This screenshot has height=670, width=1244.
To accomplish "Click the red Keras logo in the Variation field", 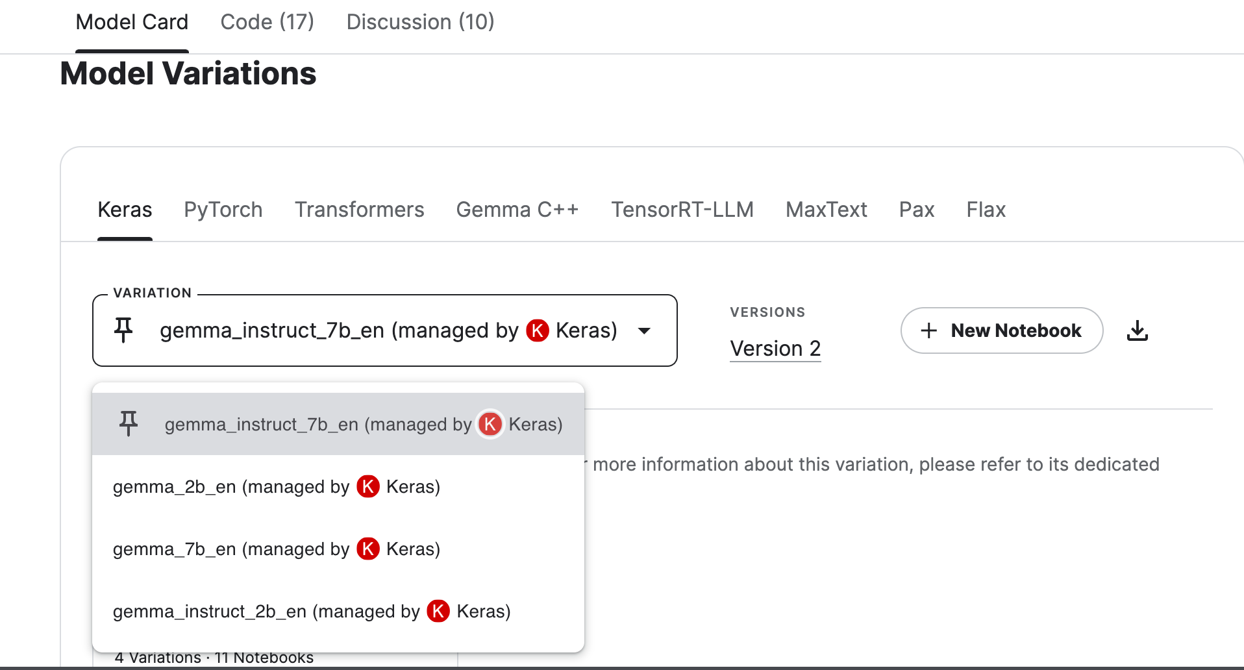I will tap(537, 330).
